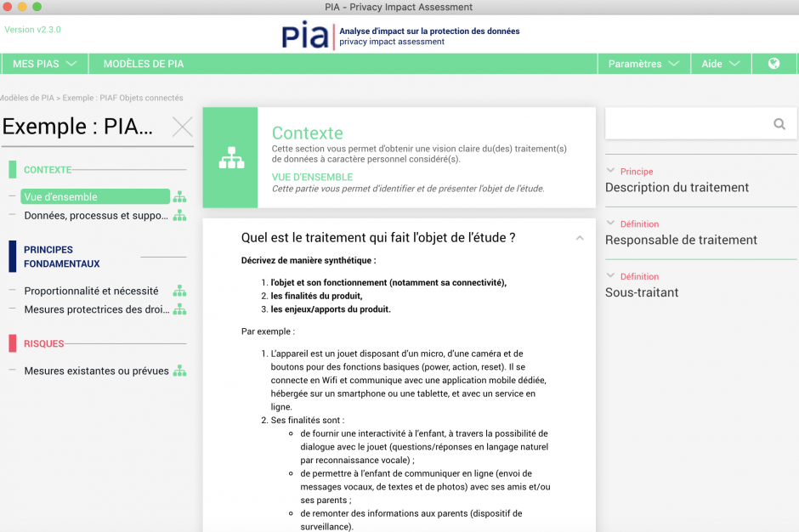
Task: Click text 'Ses finalités sont :'
Action: click(307, 421)
